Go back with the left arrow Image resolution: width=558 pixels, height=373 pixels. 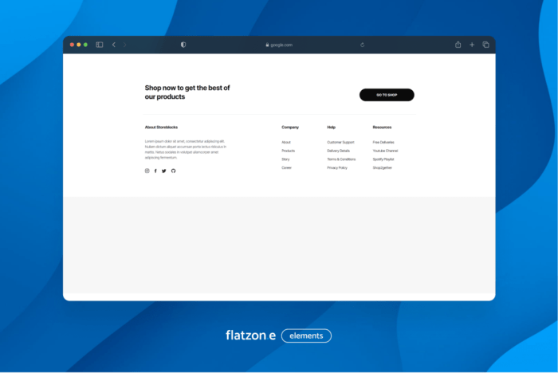pos(113,45)
